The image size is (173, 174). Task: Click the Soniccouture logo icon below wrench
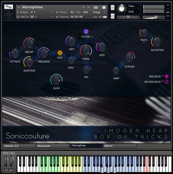click(9, 14)
